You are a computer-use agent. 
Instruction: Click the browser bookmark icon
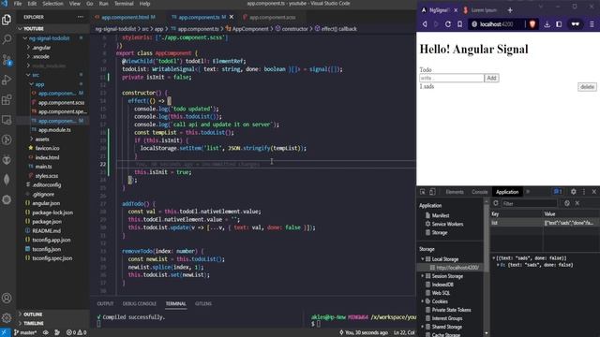tap(459, 24)
